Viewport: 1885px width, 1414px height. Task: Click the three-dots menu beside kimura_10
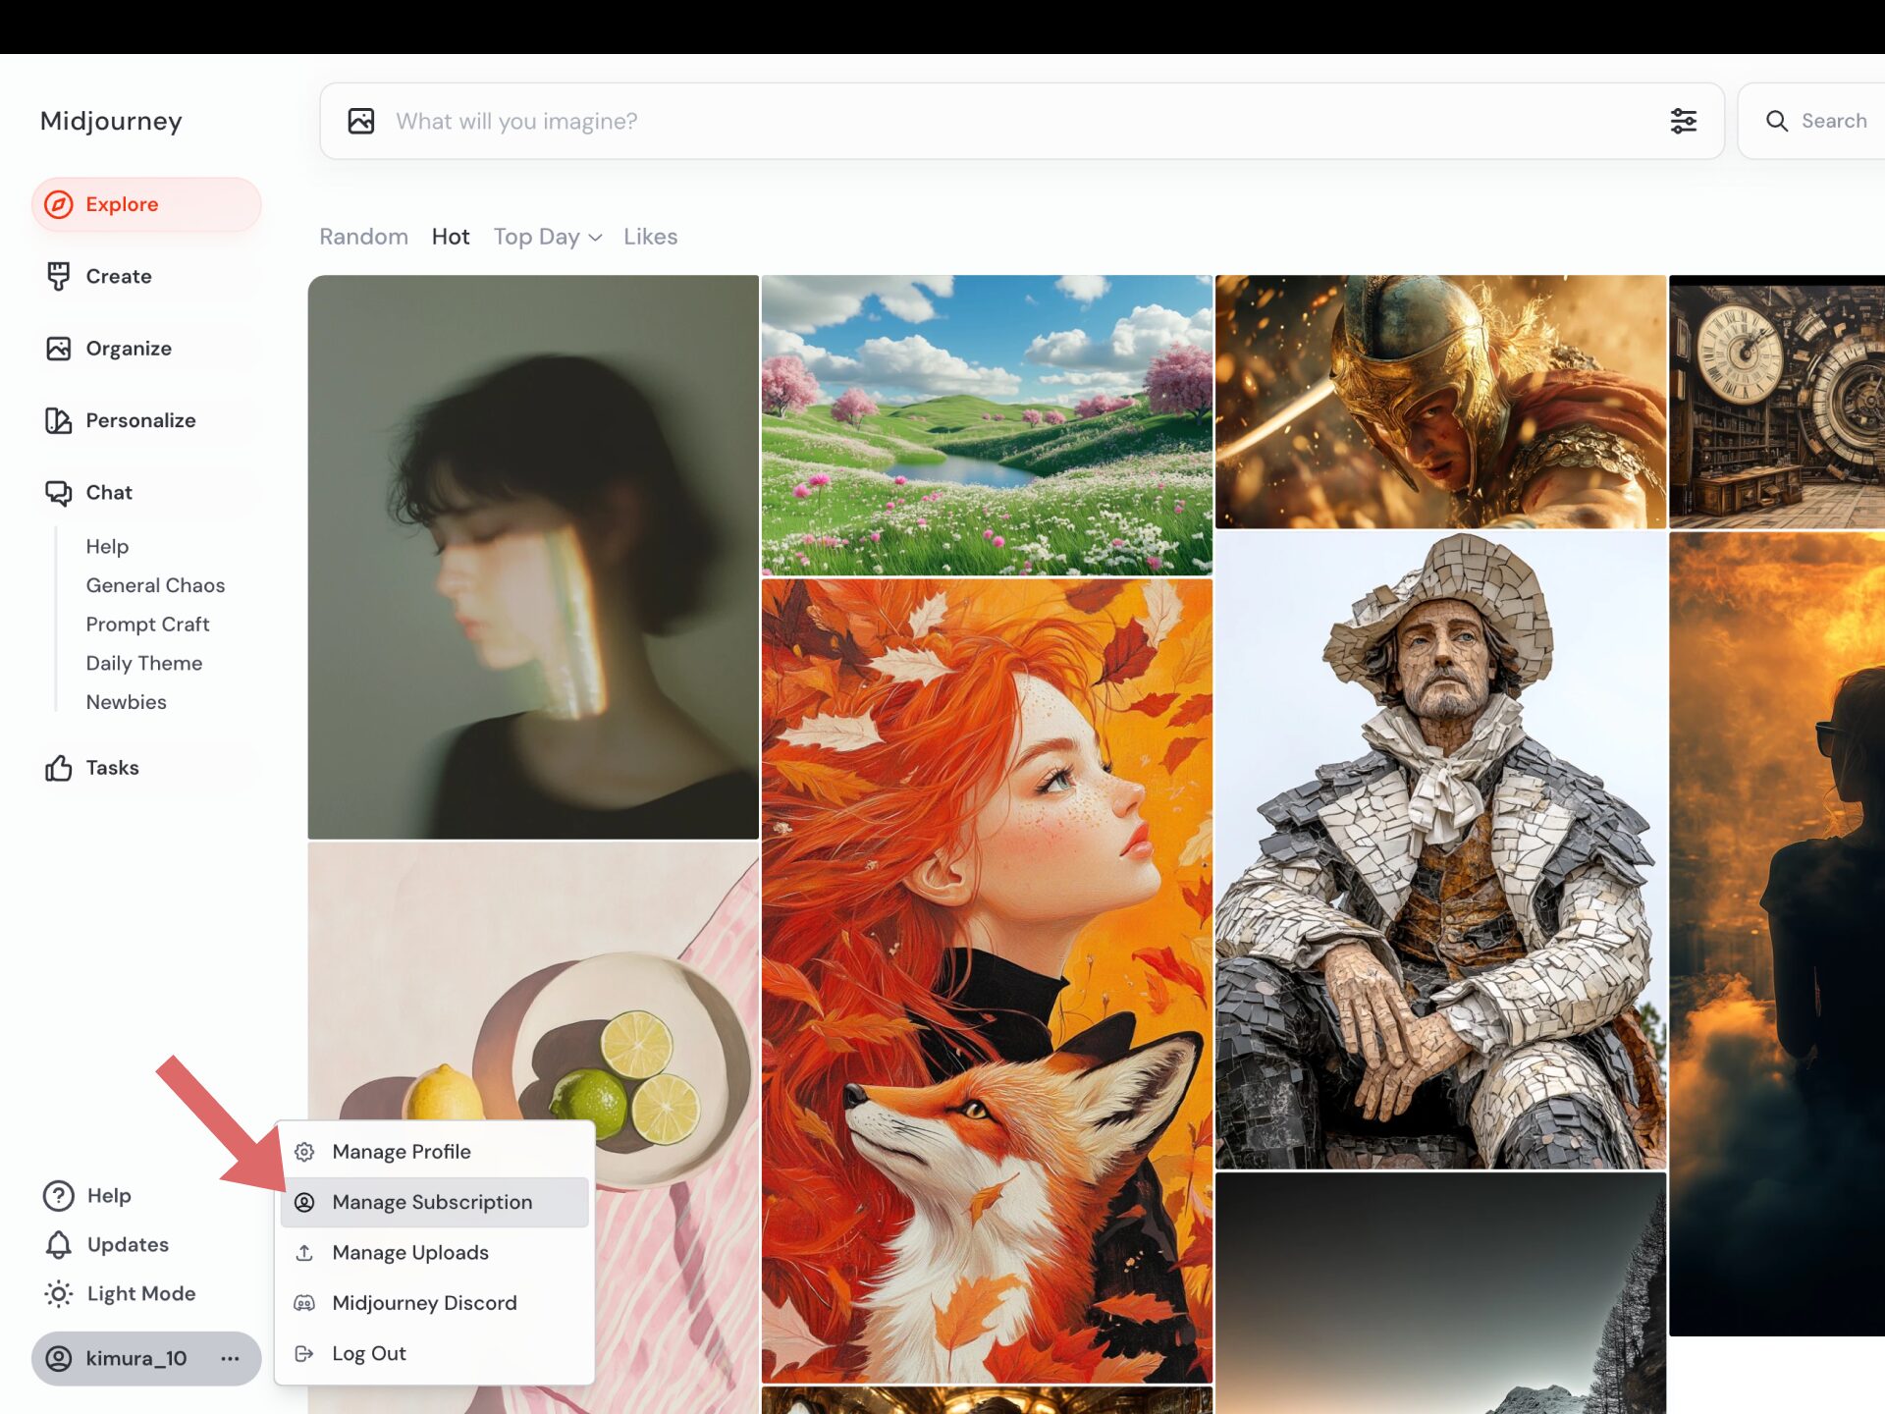[x=230, y=1358]
